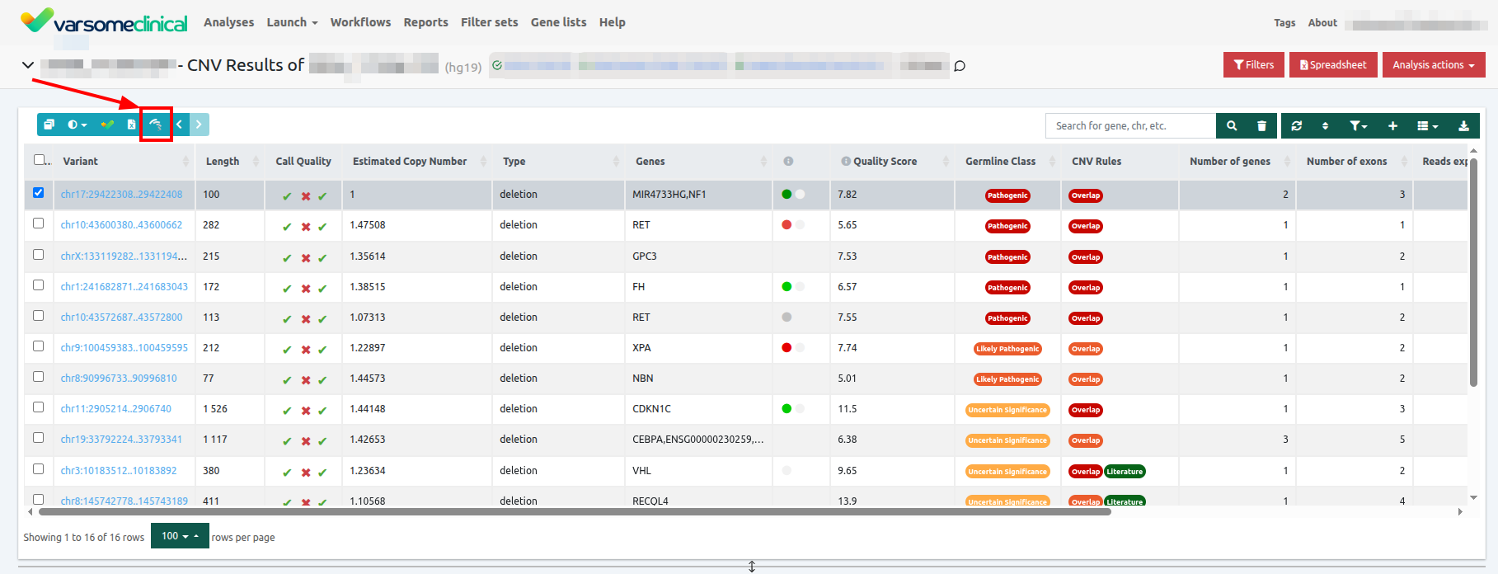
Task: Open the 100 rows per page dropdown
Action: tap(180, 536)
